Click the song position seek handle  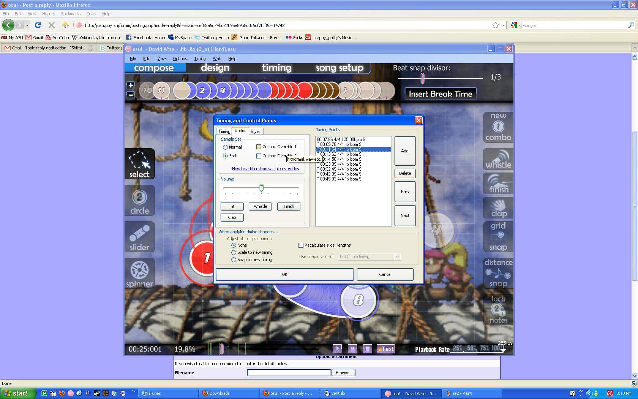pos(222,348)
